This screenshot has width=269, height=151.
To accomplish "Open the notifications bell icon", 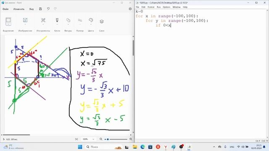I will 264,147.
